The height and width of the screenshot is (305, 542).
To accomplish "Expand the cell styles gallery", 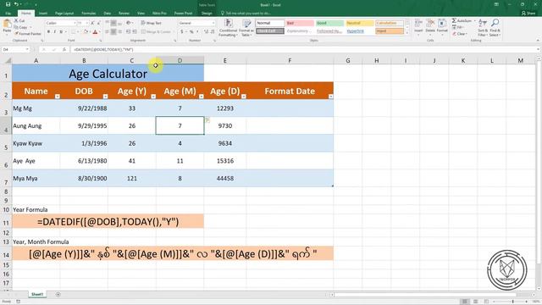I will coord(406,33).
